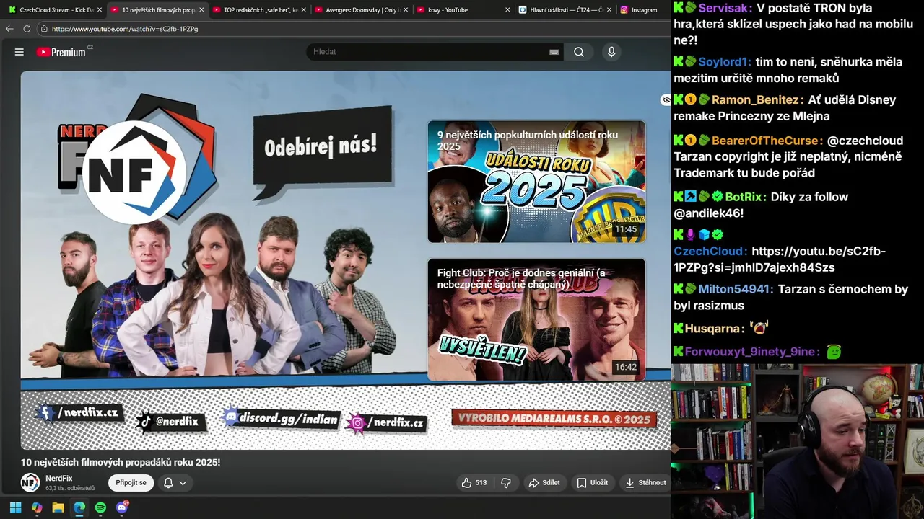Screen dimensions: 924x519
Task: Close the kovy - YouTube tab
Action: click(507, 10)
